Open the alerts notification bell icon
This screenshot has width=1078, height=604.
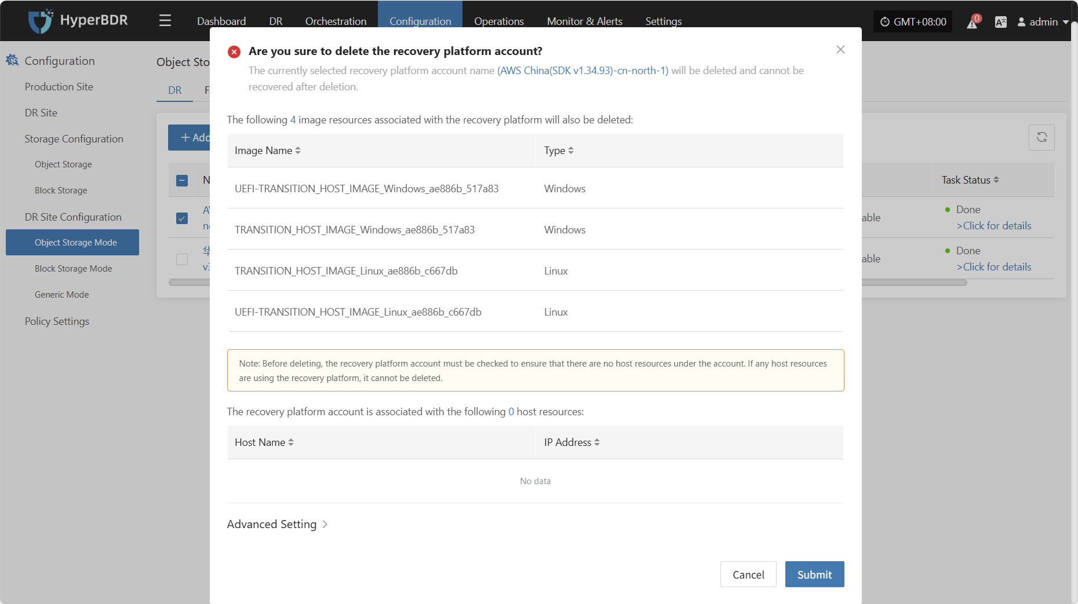973,22
